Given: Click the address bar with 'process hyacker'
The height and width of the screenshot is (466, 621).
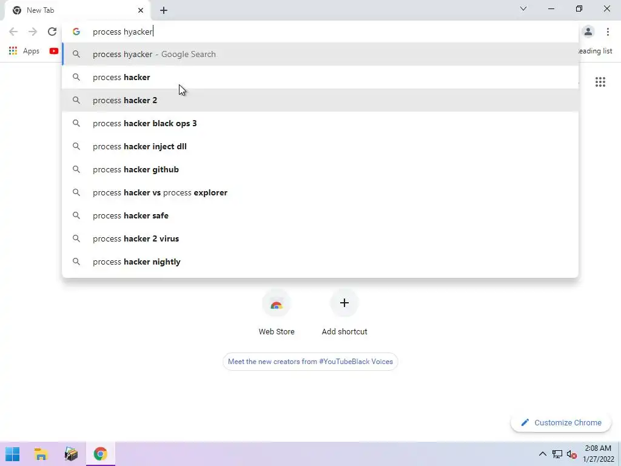Looking at the screenshot, I should (x=320, y=32).
